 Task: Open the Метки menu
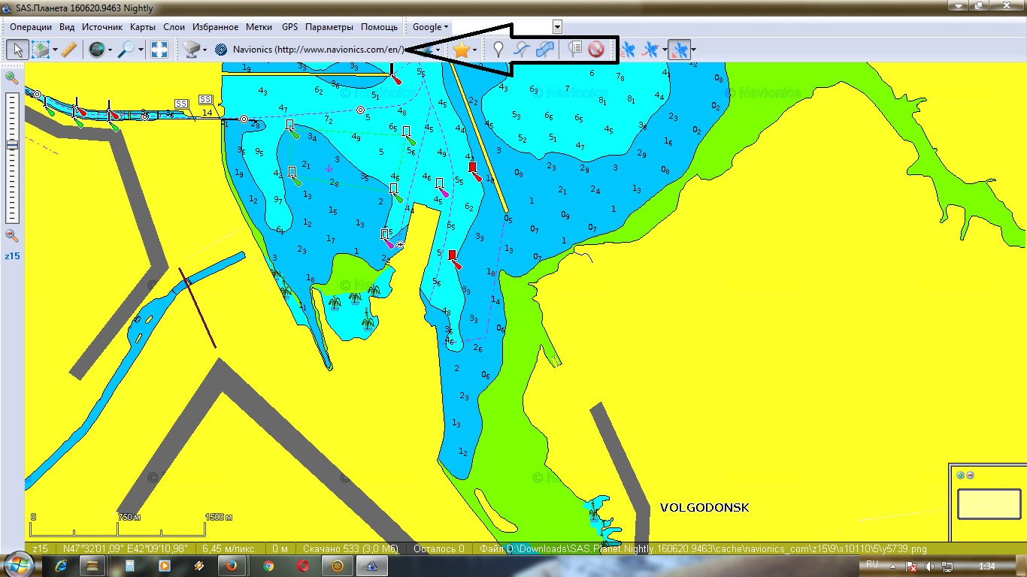[259, 27]
